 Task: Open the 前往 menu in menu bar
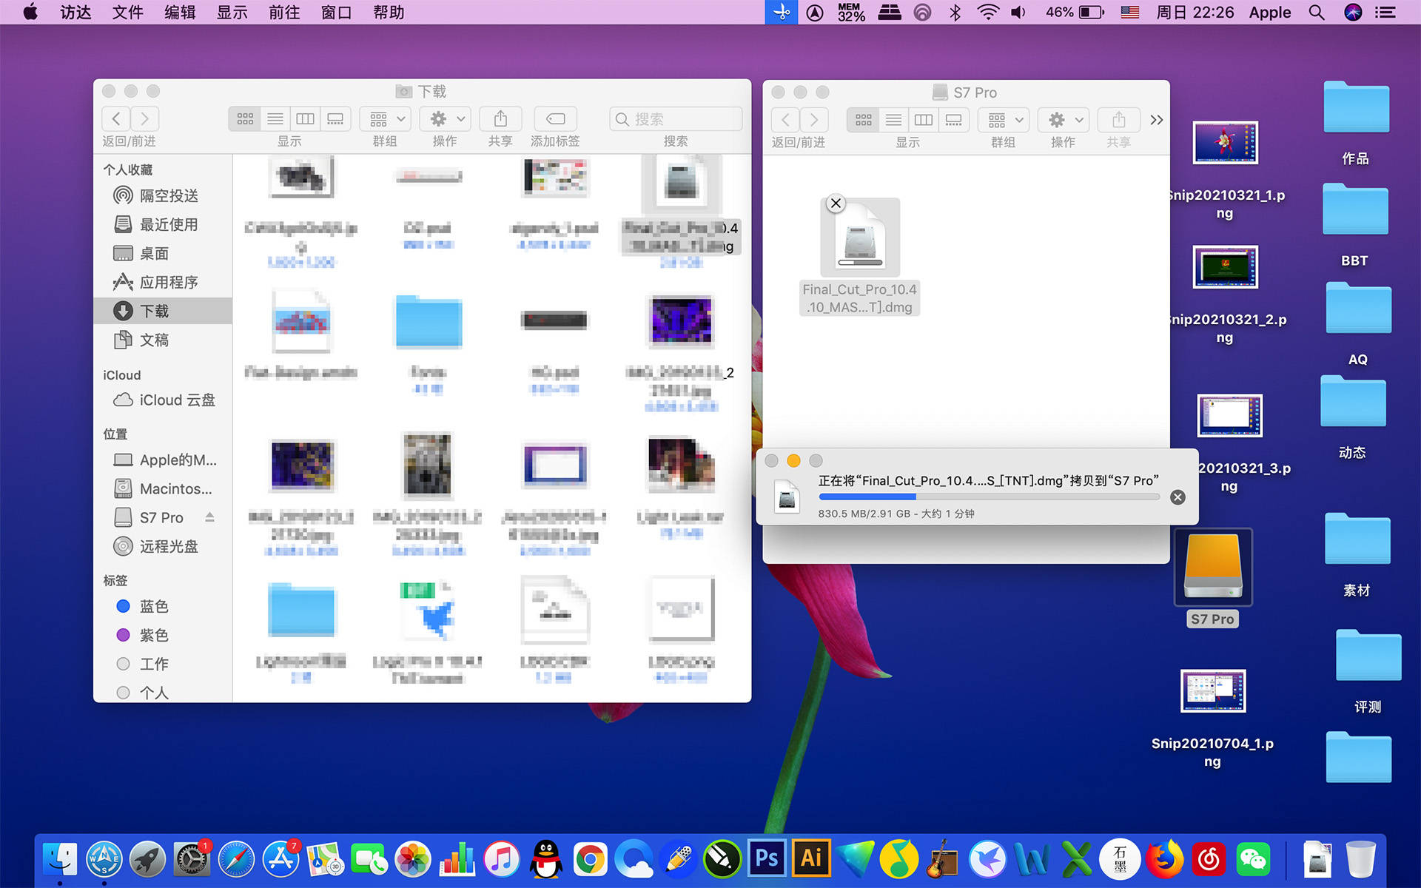point(284,13)
